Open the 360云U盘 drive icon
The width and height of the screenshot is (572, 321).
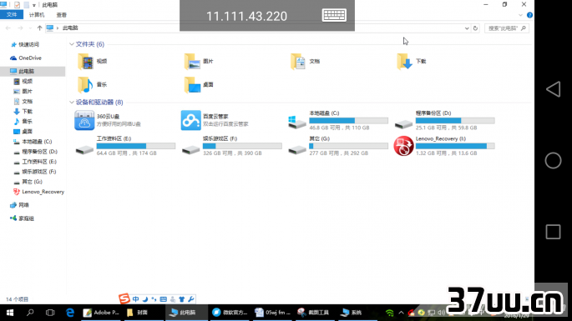84,120
